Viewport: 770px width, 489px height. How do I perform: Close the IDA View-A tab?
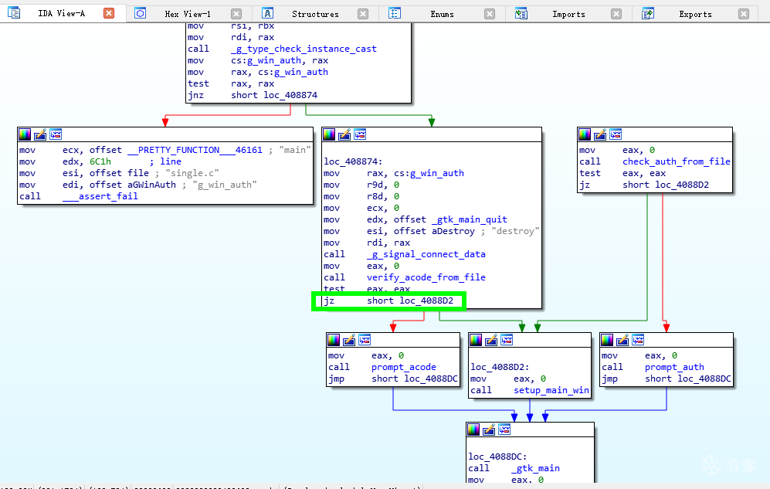pyautogui.click(x=109, y=13)
